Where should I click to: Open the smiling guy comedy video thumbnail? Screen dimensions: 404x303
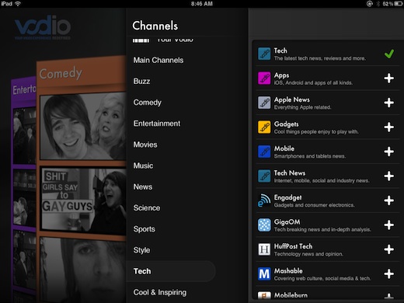(x=83, y=127)
